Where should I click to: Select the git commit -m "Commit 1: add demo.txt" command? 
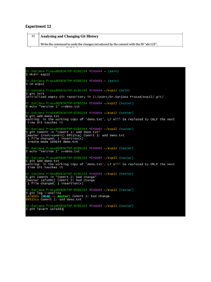[x=63, y=132]
